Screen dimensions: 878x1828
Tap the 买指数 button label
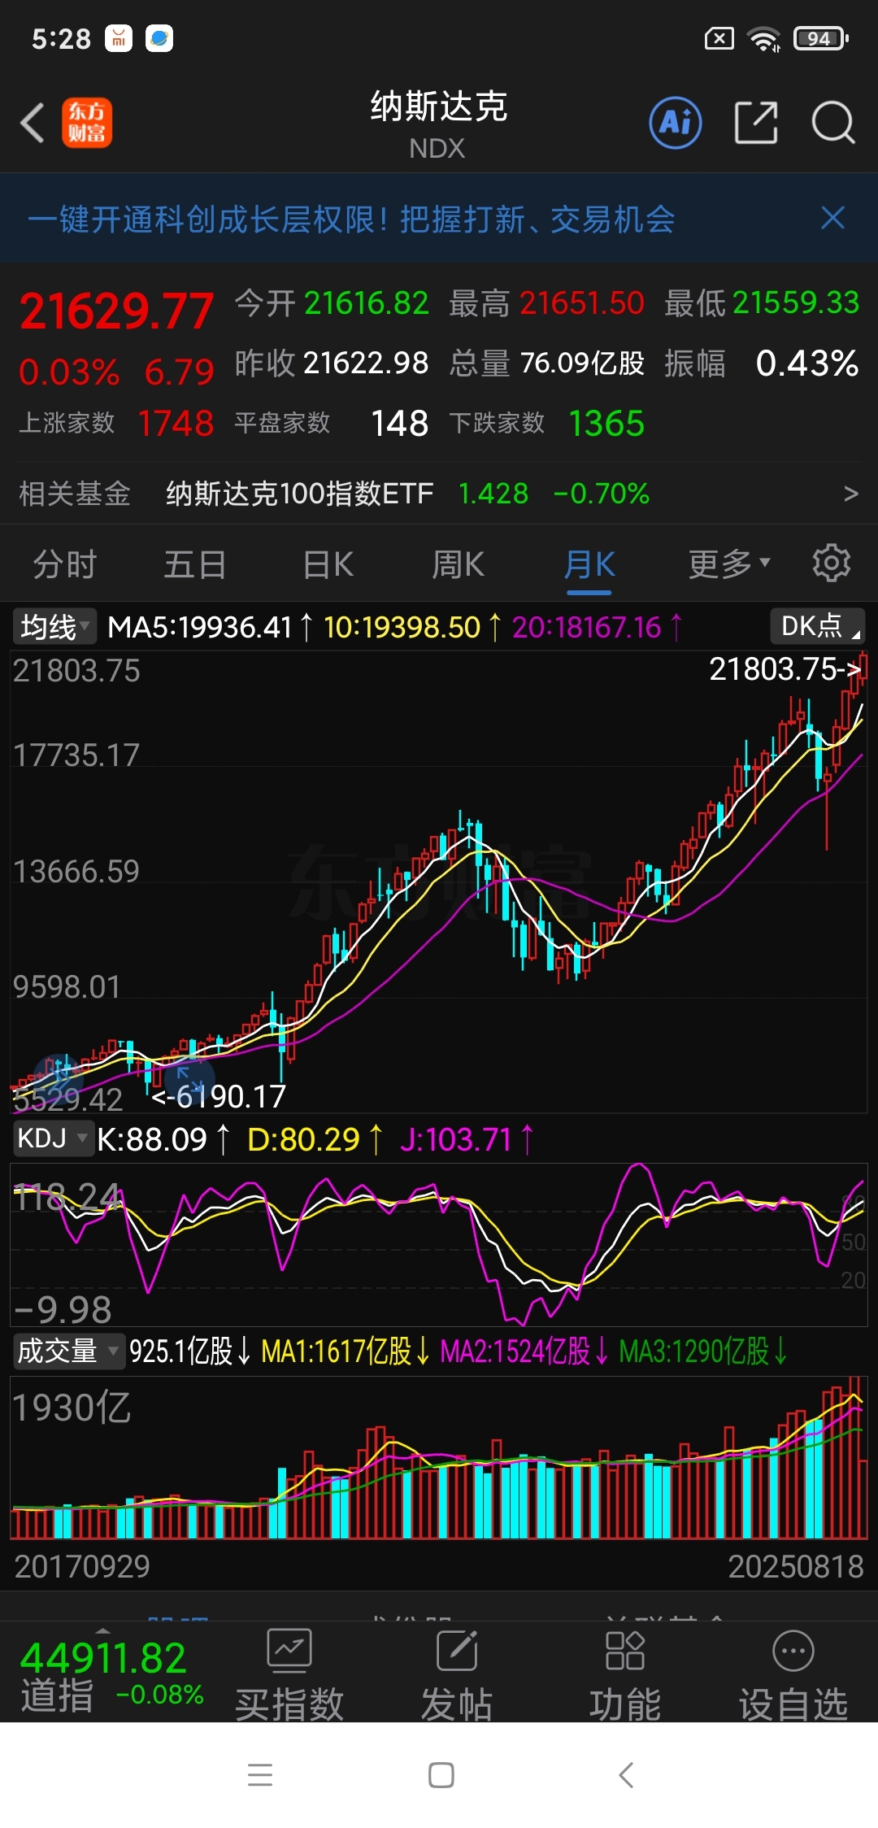[289, 1704]
